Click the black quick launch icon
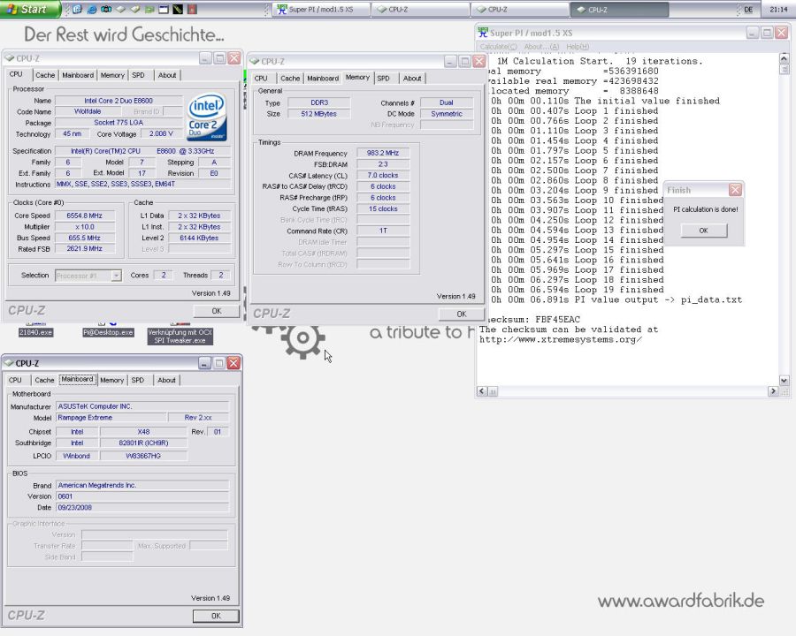 pyautogui.click(x=178, y=9)
